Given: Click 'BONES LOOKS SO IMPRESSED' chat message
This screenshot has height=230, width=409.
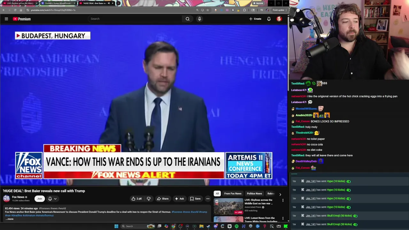Looking at the screenshot, I should pyautogui.click(x=330, y=121).
